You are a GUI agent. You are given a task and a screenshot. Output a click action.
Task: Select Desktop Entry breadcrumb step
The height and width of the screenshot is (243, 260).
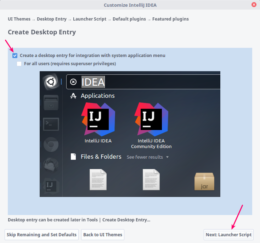coord(52,19)
